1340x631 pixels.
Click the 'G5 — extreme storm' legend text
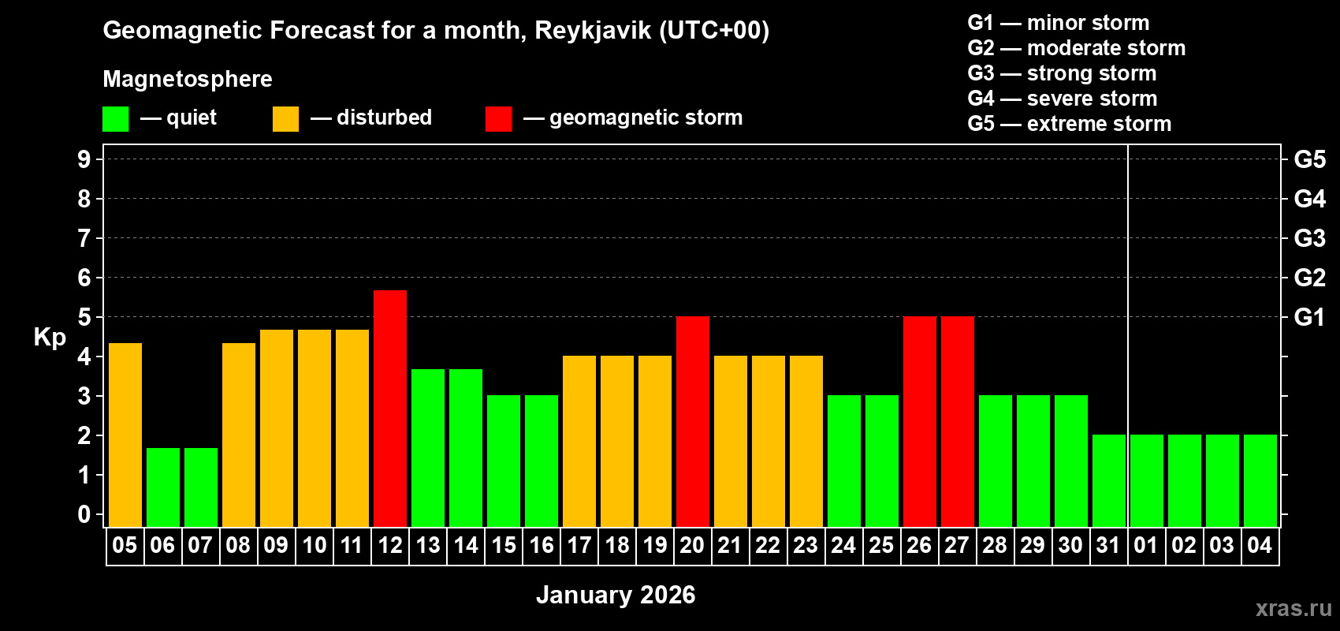point(1070,124)
